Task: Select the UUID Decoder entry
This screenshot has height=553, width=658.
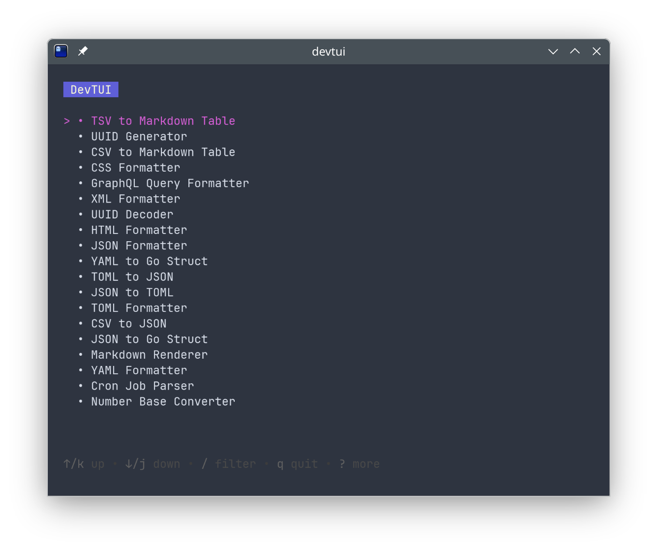Action: (132, 215)
